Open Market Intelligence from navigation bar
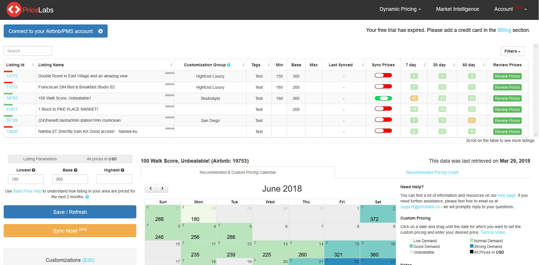The image size is (539, 265). tap(457, 9)
